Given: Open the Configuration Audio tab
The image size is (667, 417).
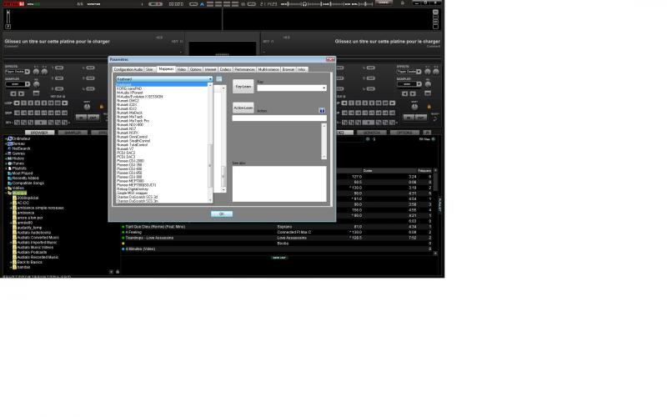Looking at the screenshot, I should 128,69.
